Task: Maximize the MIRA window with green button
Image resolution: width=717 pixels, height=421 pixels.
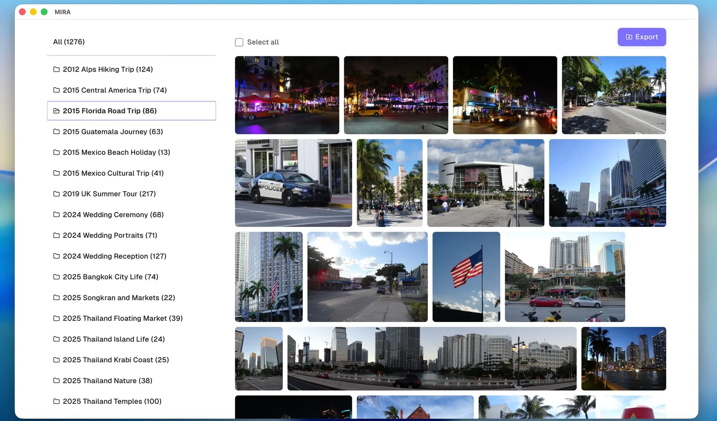Action: tap(44, 12)
